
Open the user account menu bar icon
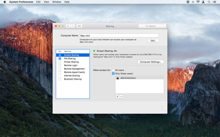pos(203,2)
